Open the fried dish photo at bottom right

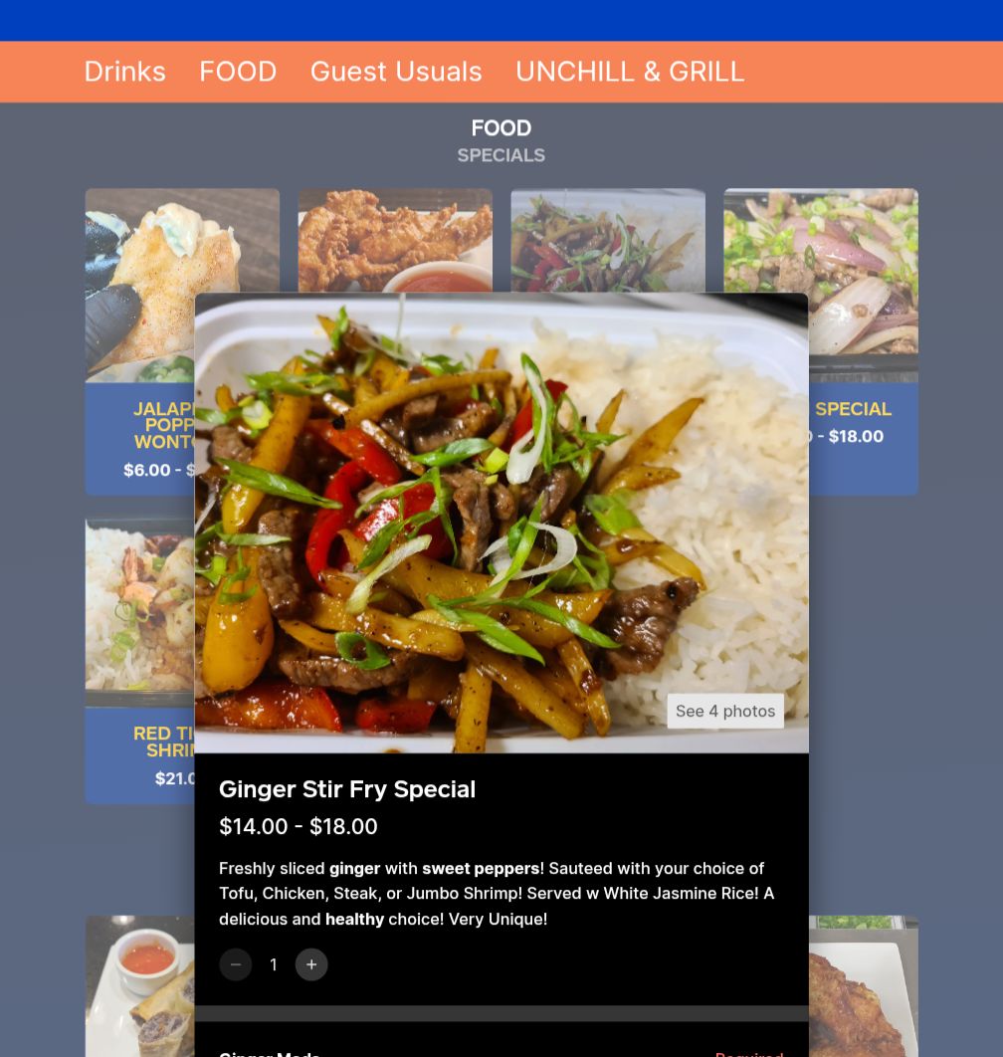[864, 986]
